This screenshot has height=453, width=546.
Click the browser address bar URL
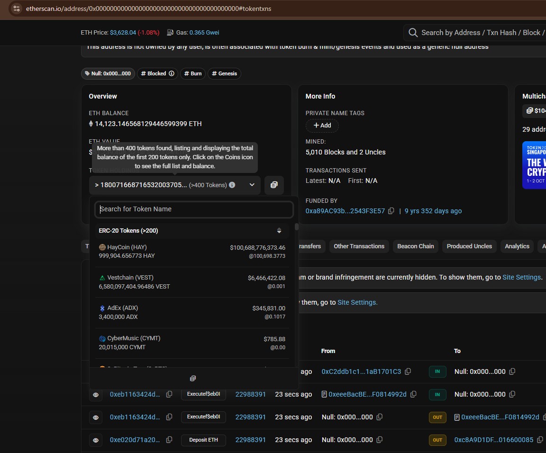[x=149, y=9]
